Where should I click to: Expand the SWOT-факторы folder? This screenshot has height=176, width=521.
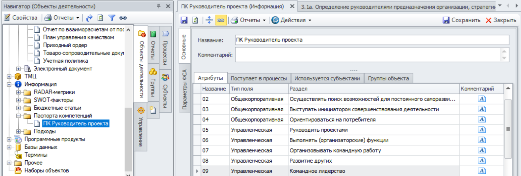tap(19, 100)
